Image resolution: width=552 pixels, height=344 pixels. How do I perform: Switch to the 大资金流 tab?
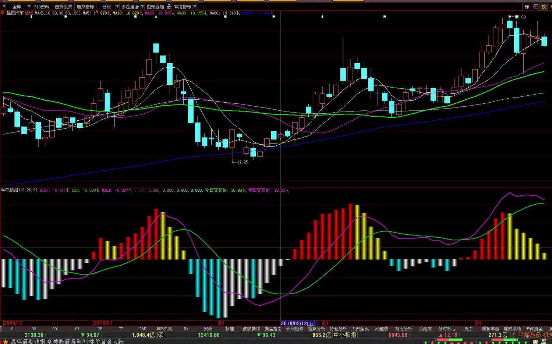tap(360, 329)
